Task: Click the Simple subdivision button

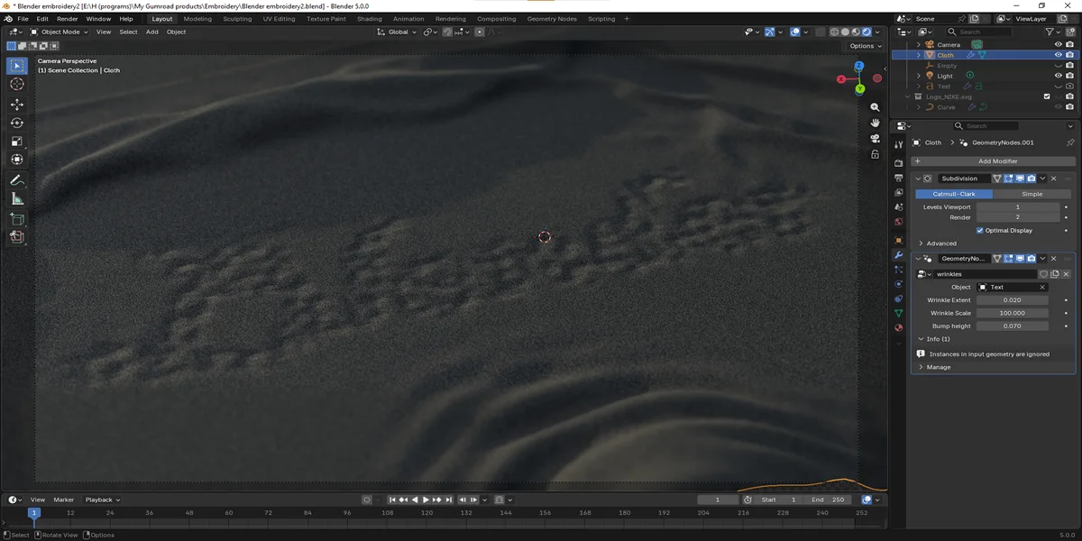Action: coord(1032,194)
